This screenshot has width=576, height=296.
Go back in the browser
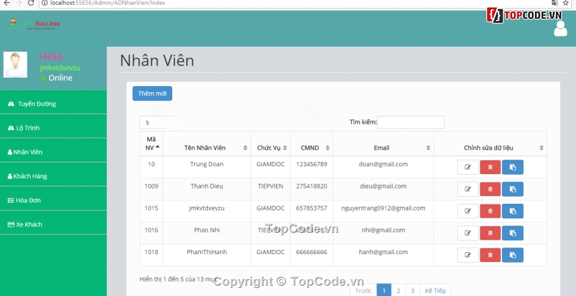tap(7, 3)
